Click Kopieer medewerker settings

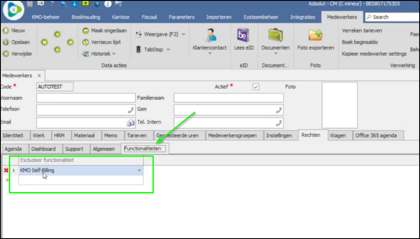(x=374, y=54)
